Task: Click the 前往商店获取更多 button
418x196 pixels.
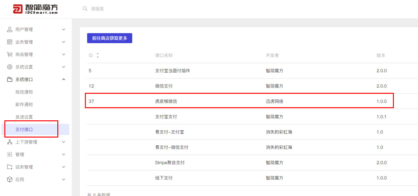Action: [x=110, y=38]
